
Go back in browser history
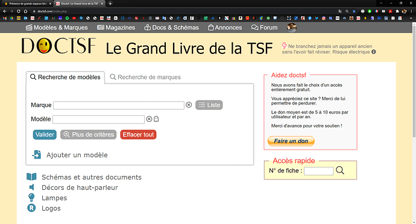point(4,11)
